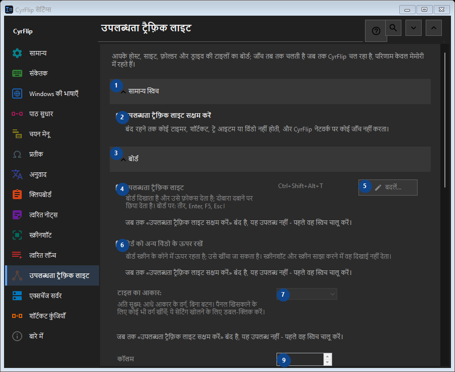The height and width of the screenshot is (372, 455).
Task: Click into the कॉलम number field
Action: click(x=300, y=359)
